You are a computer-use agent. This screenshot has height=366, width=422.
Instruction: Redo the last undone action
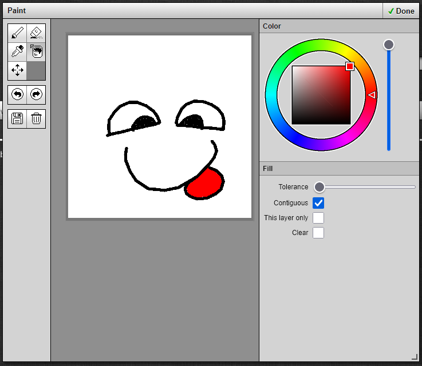tap(36, 94)
